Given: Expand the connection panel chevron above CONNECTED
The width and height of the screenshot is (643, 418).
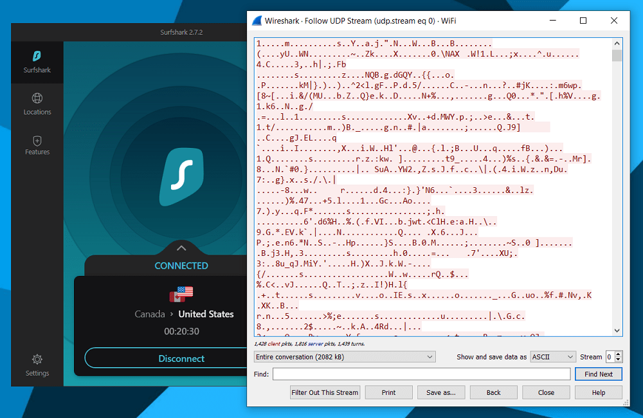Looking at the screenshot, I should coord(181,248).
